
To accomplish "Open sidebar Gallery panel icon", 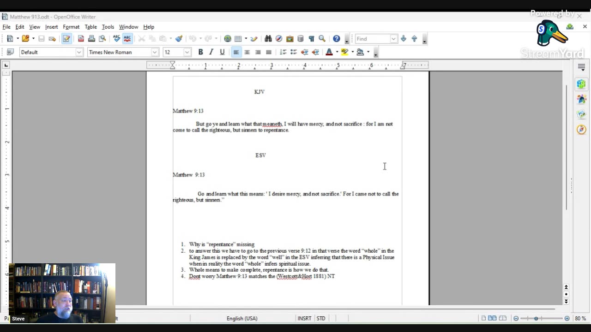I will click(581, 114).
